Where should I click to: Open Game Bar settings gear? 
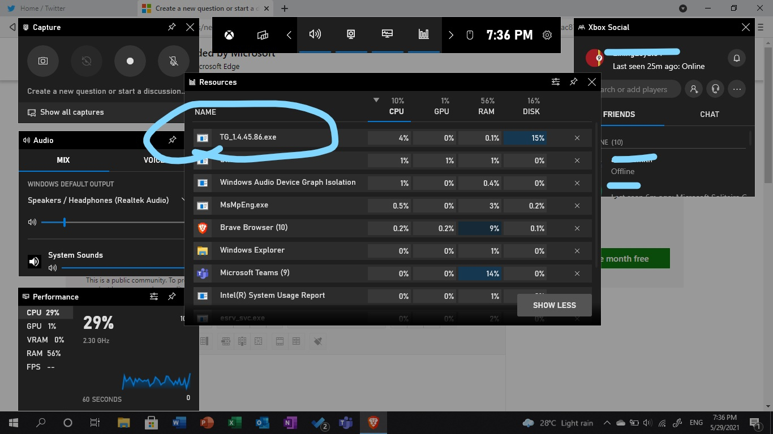click(547, 35)
